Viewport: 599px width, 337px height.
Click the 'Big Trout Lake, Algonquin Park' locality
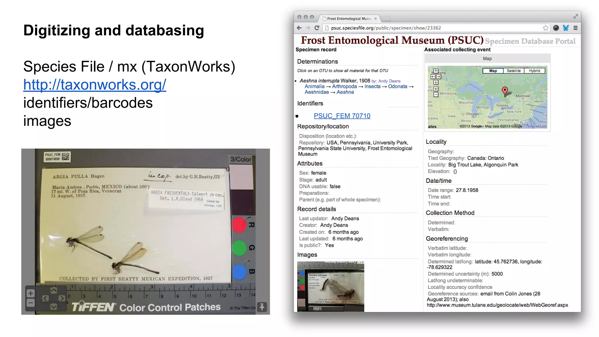coord(483,165)
